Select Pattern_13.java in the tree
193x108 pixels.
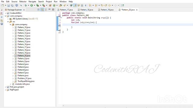pos(24,36)
